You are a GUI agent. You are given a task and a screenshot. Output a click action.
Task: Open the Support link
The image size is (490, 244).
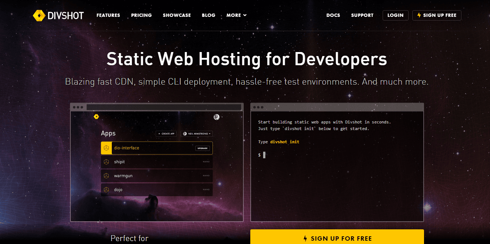tap(362, 15)
